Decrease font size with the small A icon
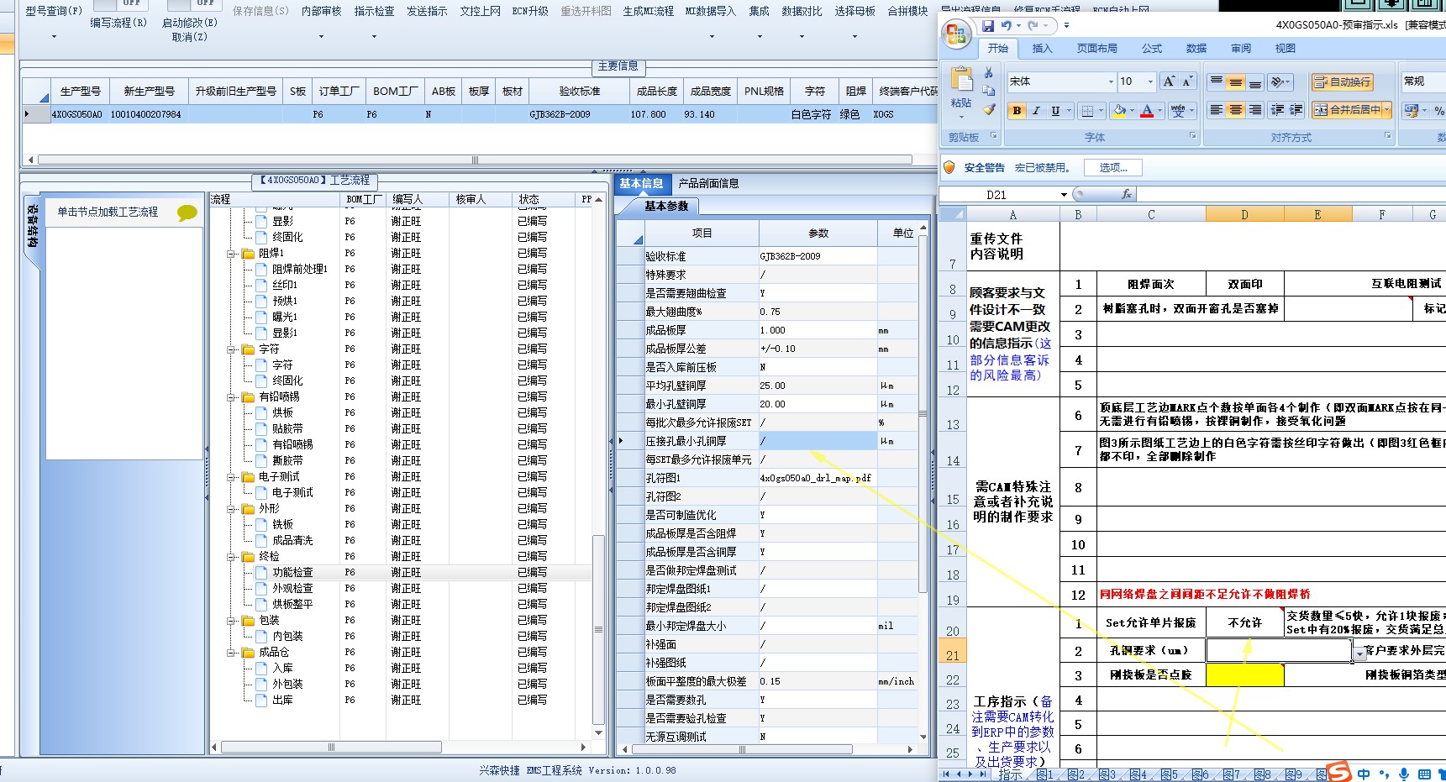The width and height of the screenshot is (1446, 782). pyautogui.click(x=1186, y=81)
